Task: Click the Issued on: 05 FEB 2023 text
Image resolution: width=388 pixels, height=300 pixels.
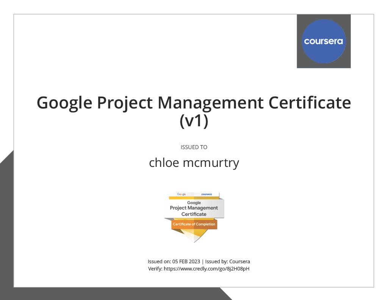Action: [x=174, y=261]
